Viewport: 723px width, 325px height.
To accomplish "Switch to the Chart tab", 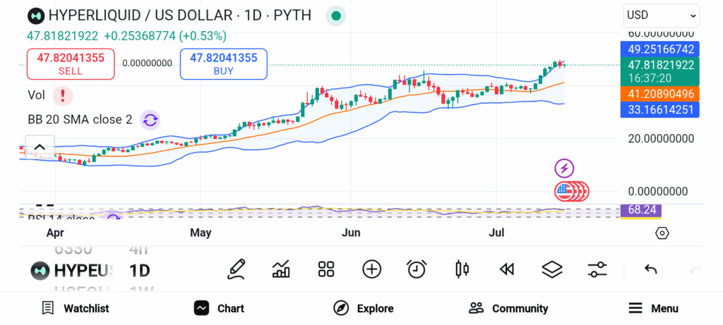I will click(219, 308).
